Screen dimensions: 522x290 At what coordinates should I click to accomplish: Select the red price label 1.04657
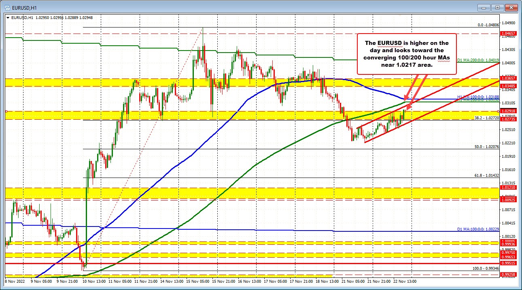pos(508,33)
